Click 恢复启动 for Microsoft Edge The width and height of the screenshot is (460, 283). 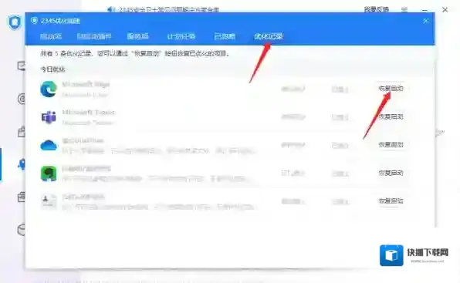391,89
